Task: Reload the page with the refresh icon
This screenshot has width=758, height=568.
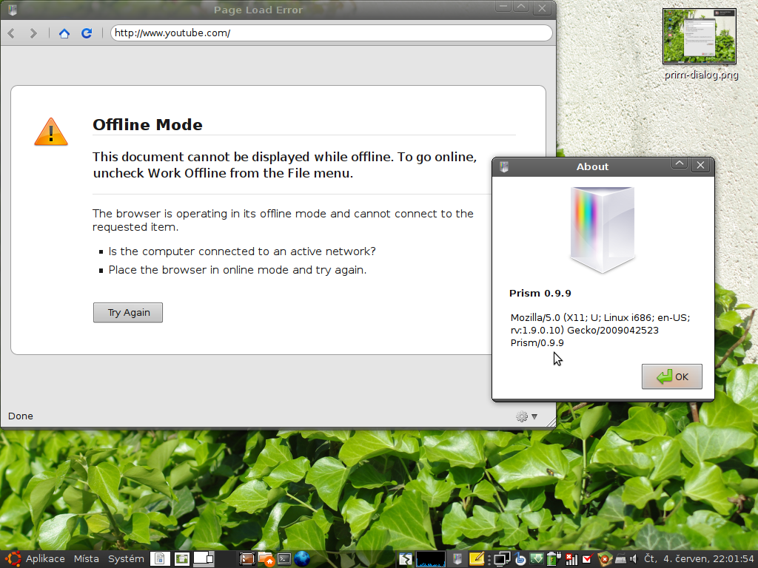Action: click(x=87, y=33)
